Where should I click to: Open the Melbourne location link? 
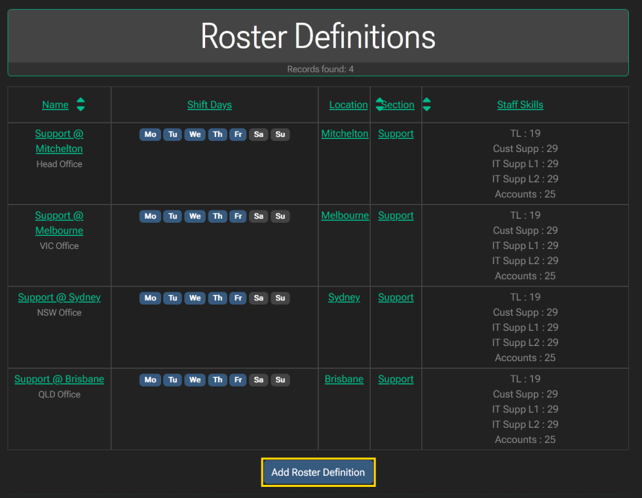[x=345, y=215]
